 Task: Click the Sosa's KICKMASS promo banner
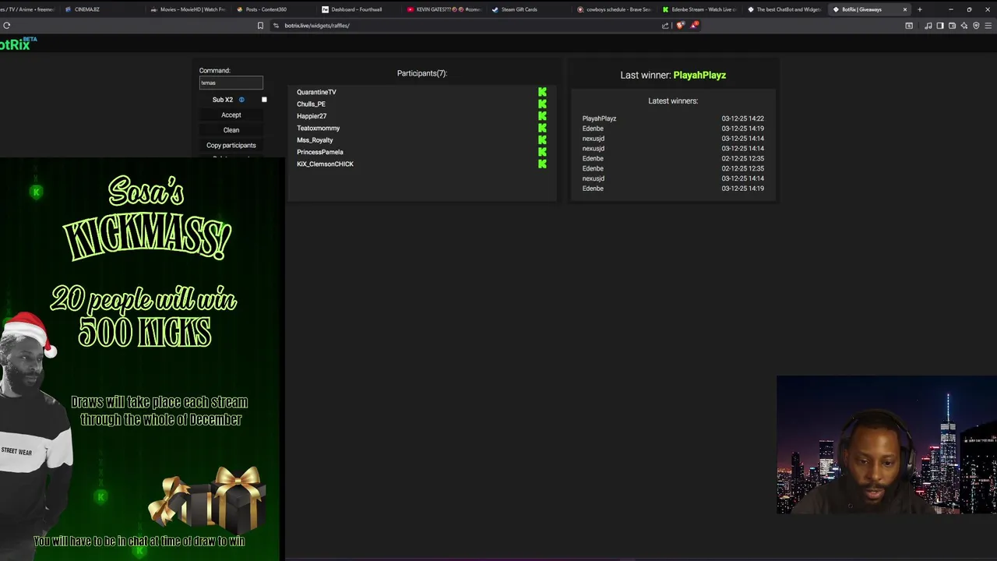click(x=141, y=360)
